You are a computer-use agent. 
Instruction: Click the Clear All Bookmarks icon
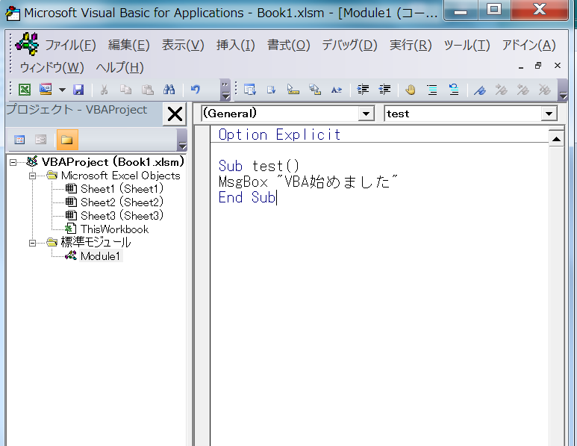545,90
